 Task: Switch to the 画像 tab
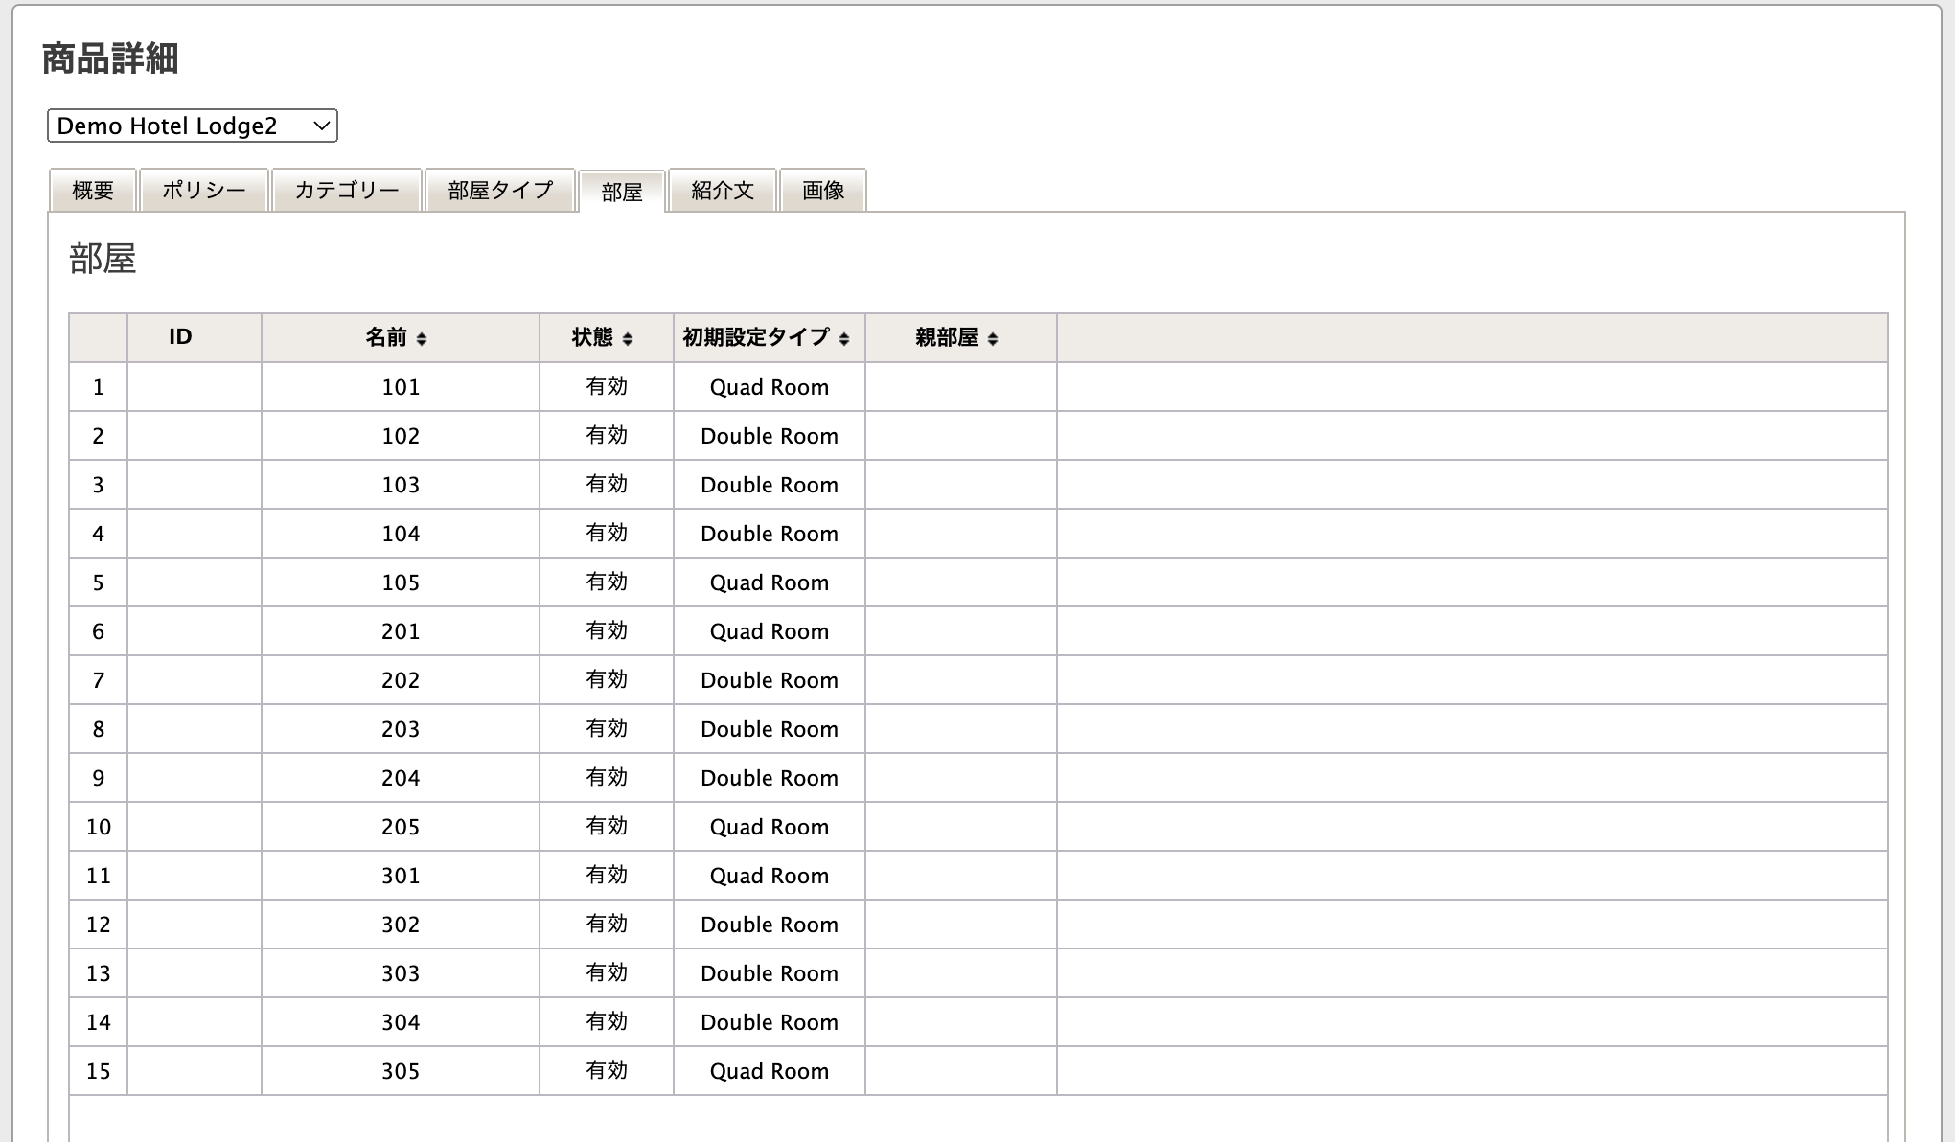click(823, 191)
